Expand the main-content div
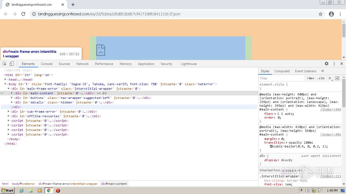Viewport: 346px width, 194px height. [12, 93]
